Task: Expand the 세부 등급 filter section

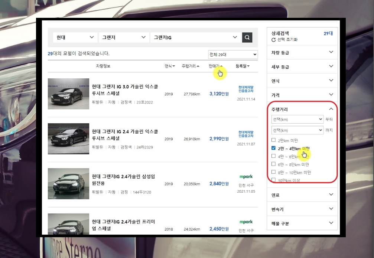Action: click(x=302, y=66)
